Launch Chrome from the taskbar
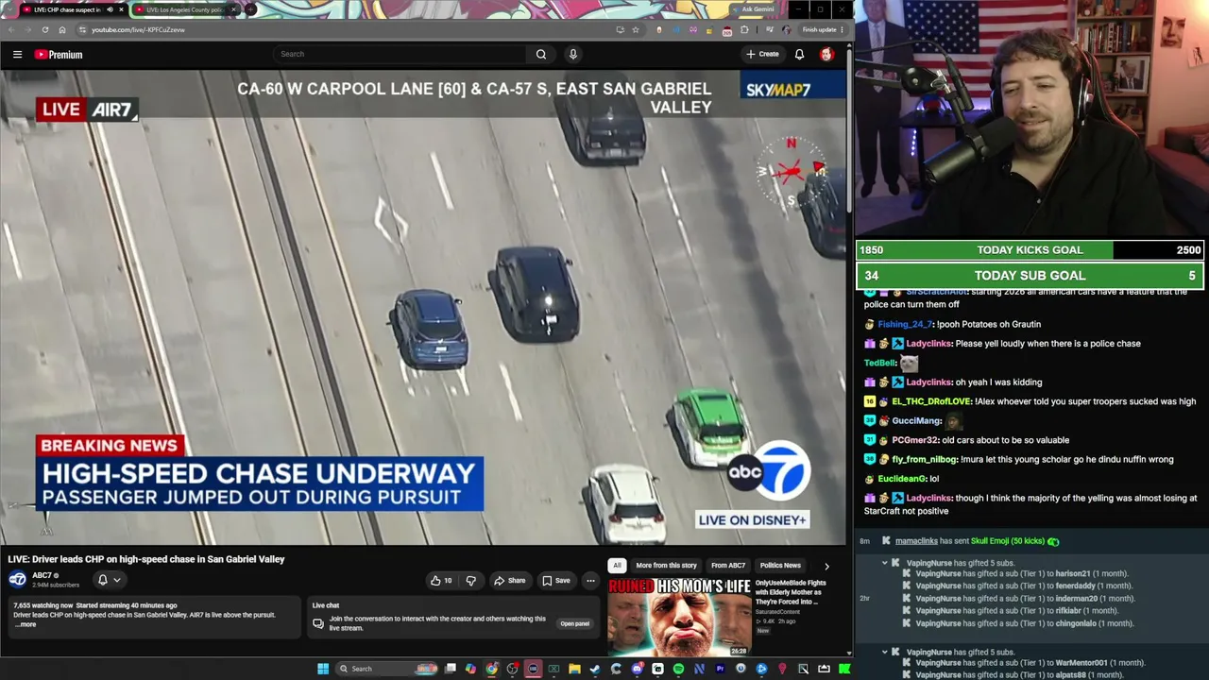The height and width of the screenshot is (680, 1209). pos(492,669)
